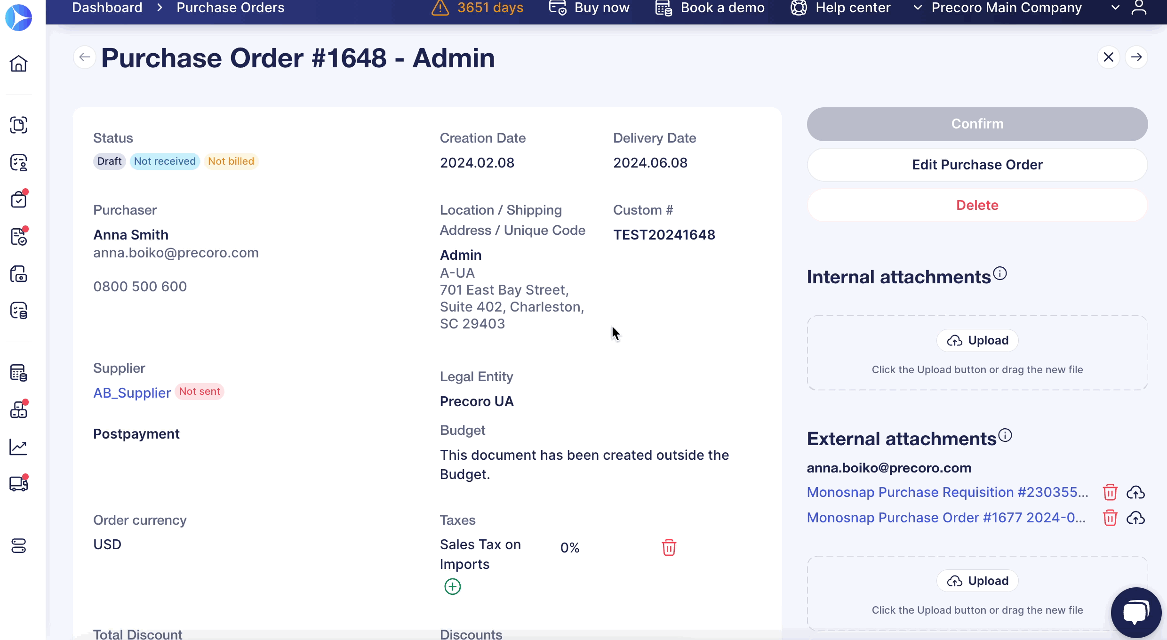Open the delivery truck sidebar icon
This screenshot has width=1167, height=640.
click(x=19, y=483)
